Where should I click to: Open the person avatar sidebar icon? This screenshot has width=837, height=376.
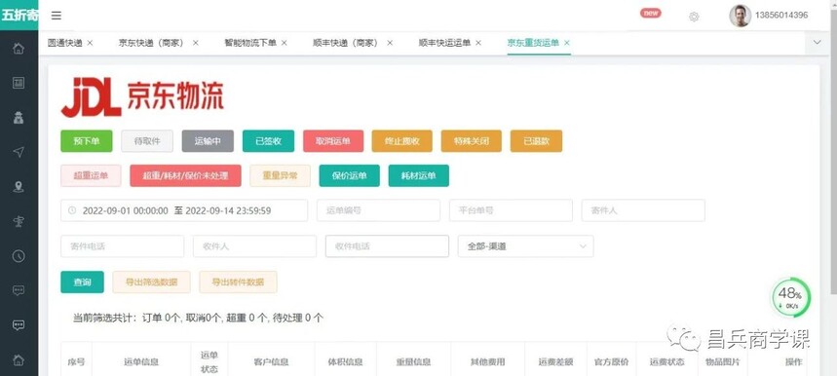[x=19, y=118]
